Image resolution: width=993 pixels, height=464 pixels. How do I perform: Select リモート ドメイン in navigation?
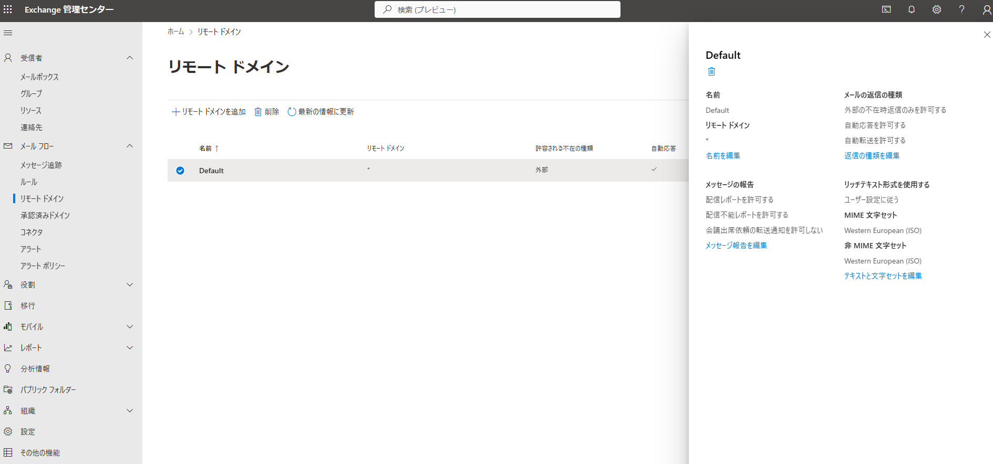point(42,198)
